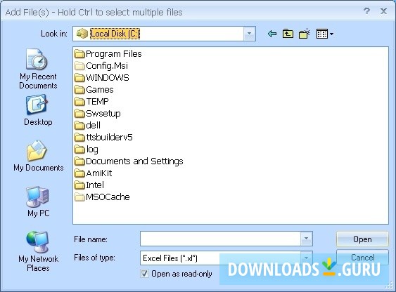Jump to Desktop in places bar
The height and width of the screenshot is (292, 396).
point(38,110)
